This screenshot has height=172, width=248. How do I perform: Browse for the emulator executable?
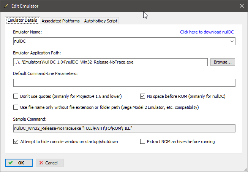point(223,62)
